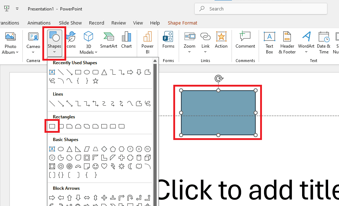This screenshot has width=339, height=206.
Task: Choose the Cloud shape
Action: (139, 166)
